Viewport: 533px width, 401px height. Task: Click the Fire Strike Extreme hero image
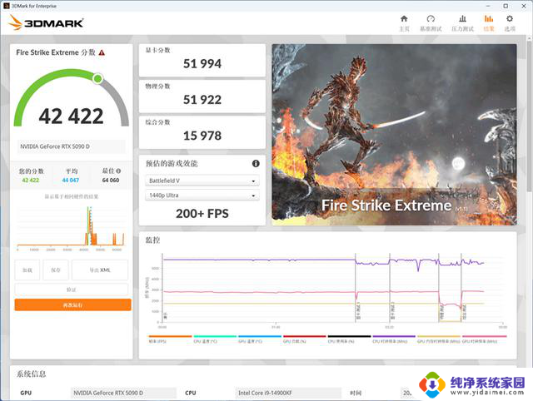(x=394, y=135)
